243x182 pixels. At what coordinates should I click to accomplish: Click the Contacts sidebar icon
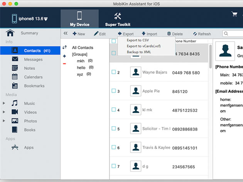tap(15, 50)
